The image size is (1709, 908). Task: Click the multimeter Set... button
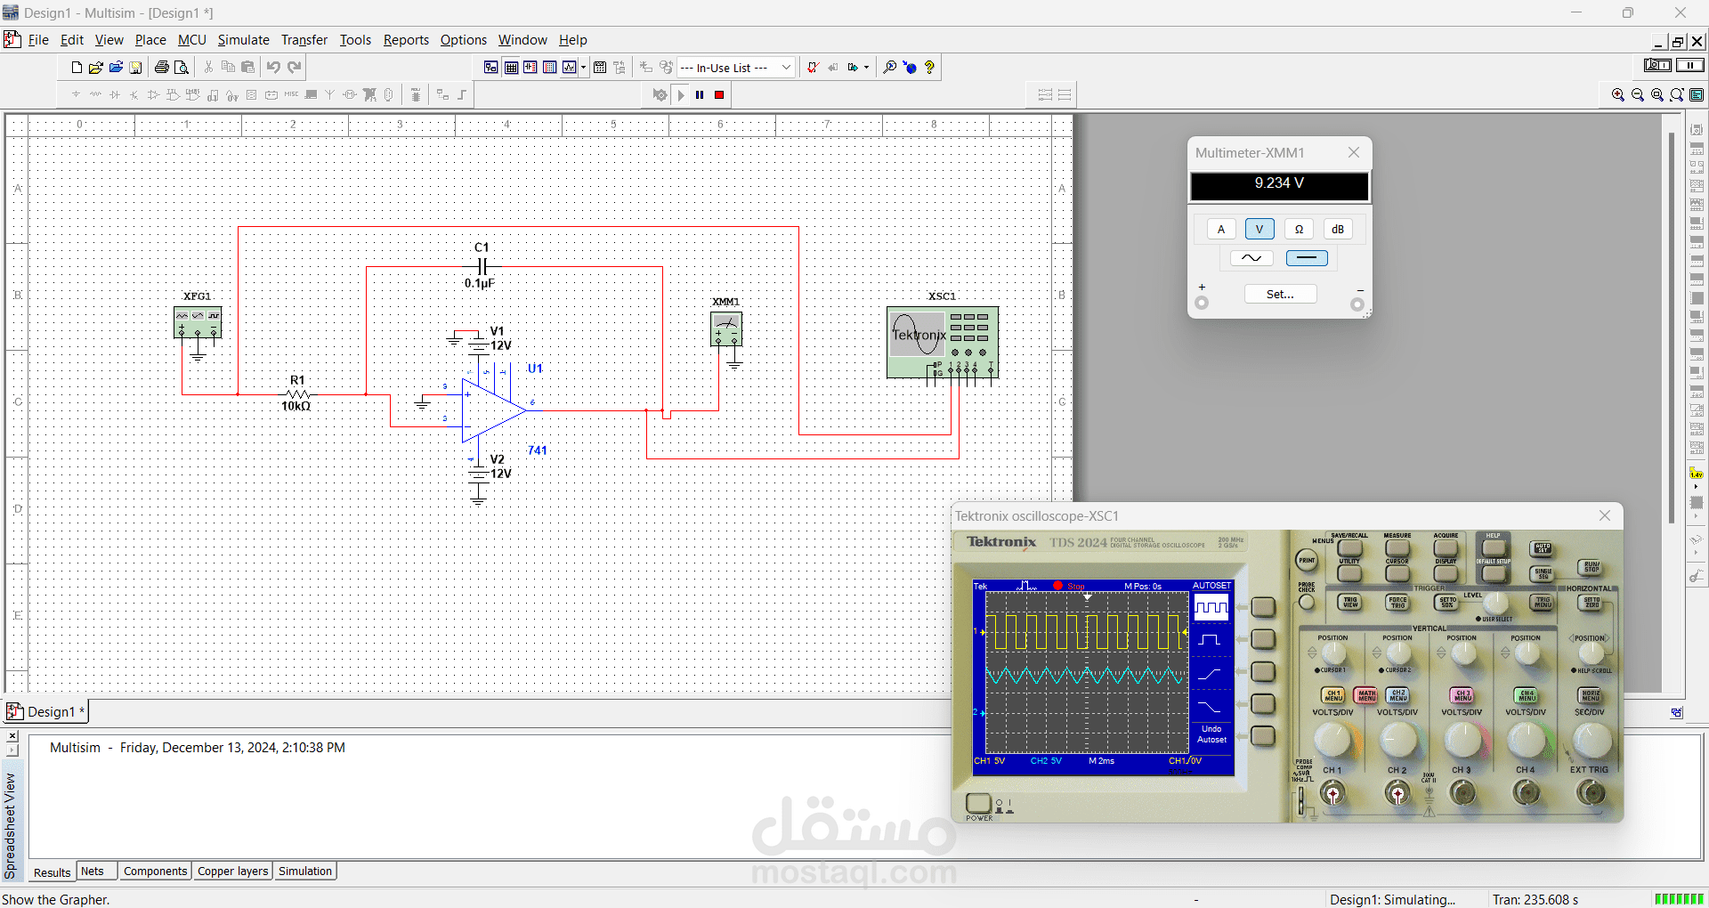click(x=1280, y=294)
